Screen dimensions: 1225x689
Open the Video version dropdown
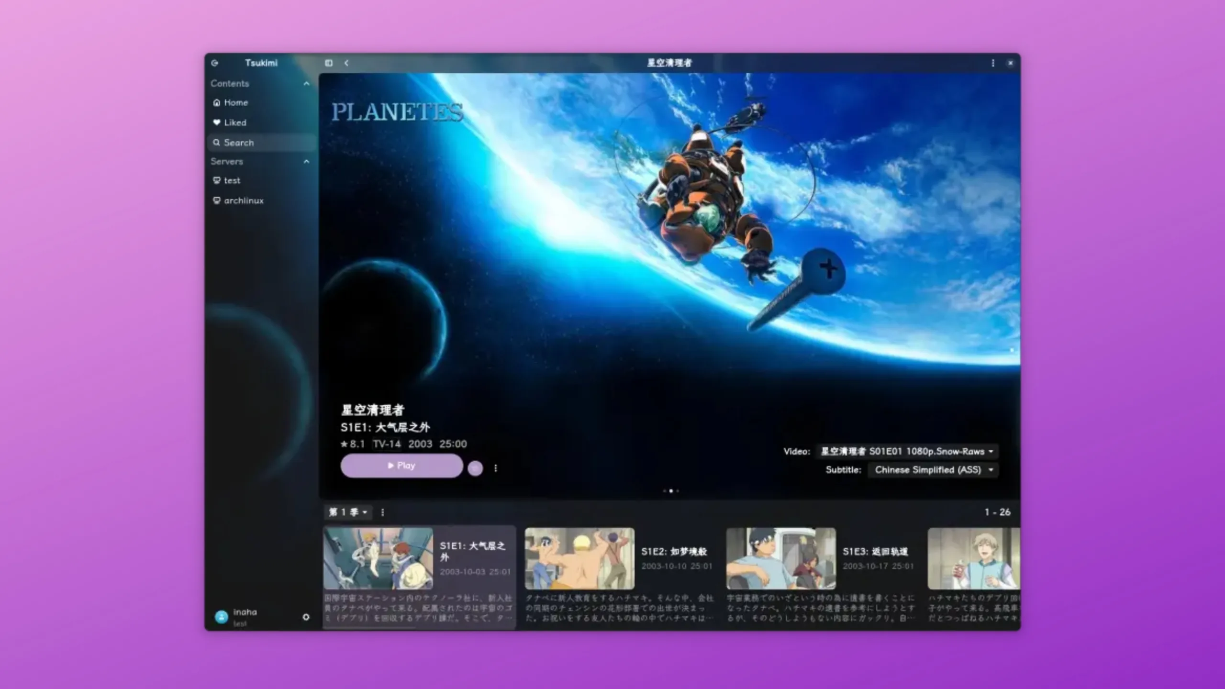point(907,451)
